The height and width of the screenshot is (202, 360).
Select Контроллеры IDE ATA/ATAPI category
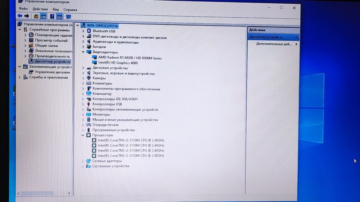(115, 99)
